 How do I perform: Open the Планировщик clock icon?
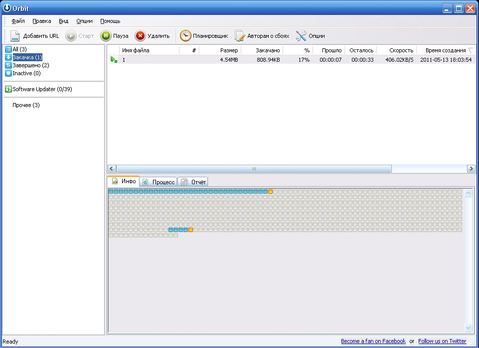click(x=185, y=36)
